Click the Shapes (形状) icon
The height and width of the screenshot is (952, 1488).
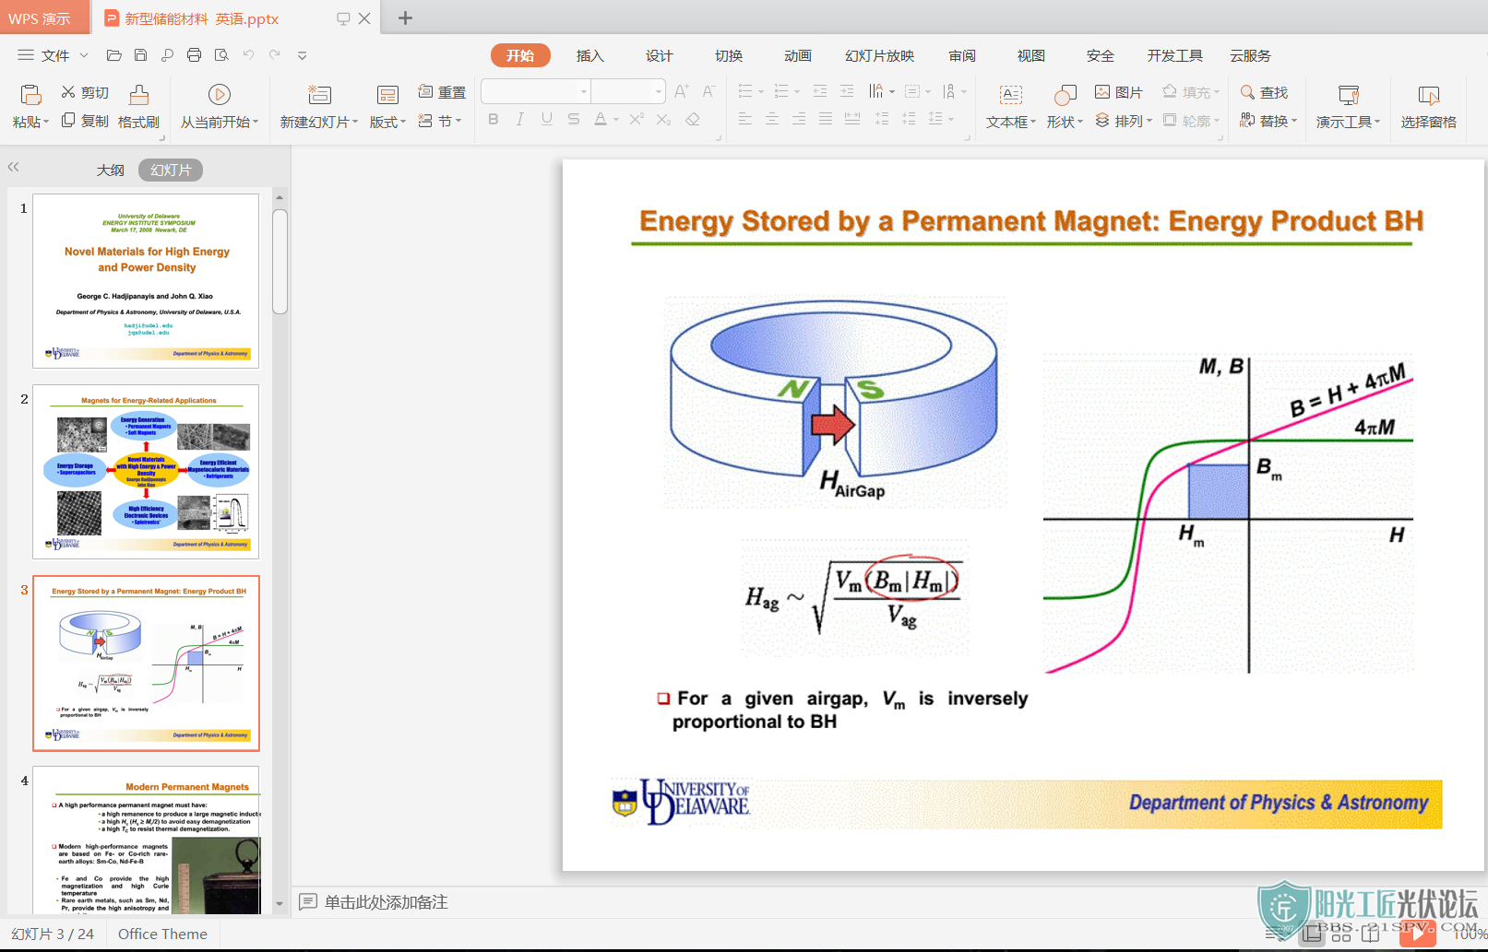tap(1065, 95)
